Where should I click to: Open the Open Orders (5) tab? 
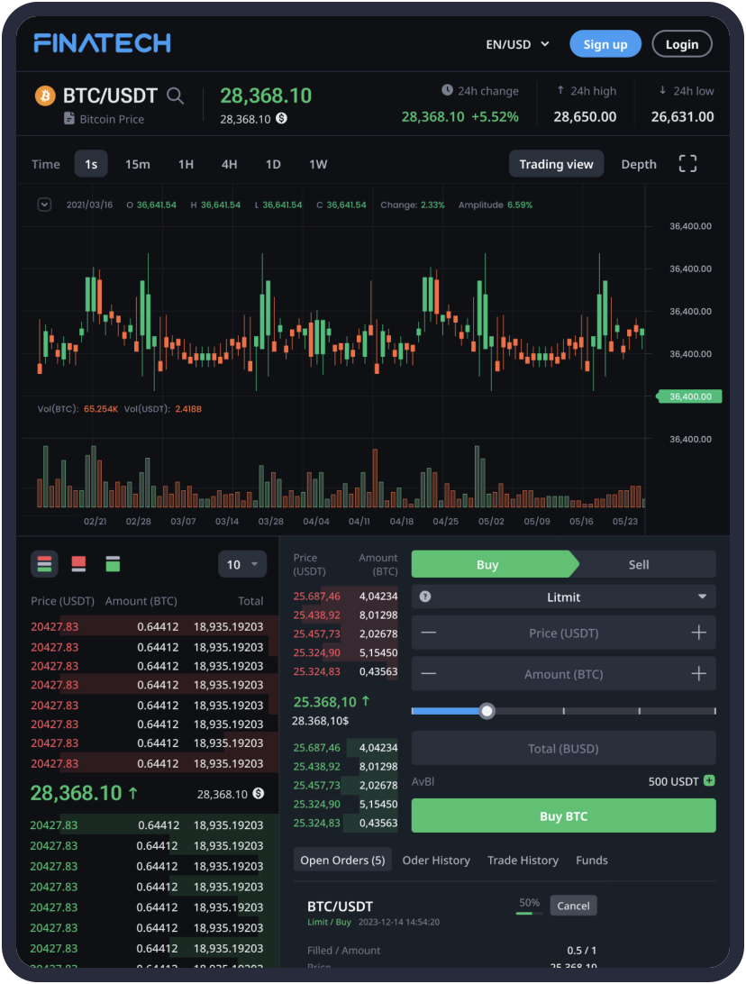tap(342, 860)
